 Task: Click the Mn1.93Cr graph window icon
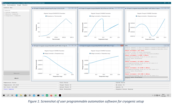pos(79,8)
